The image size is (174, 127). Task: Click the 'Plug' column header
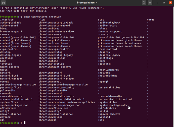coord(41,20)
